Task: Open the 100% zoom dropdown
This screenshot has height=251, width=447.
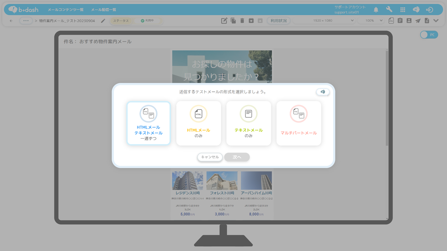Action: [372, 21]
